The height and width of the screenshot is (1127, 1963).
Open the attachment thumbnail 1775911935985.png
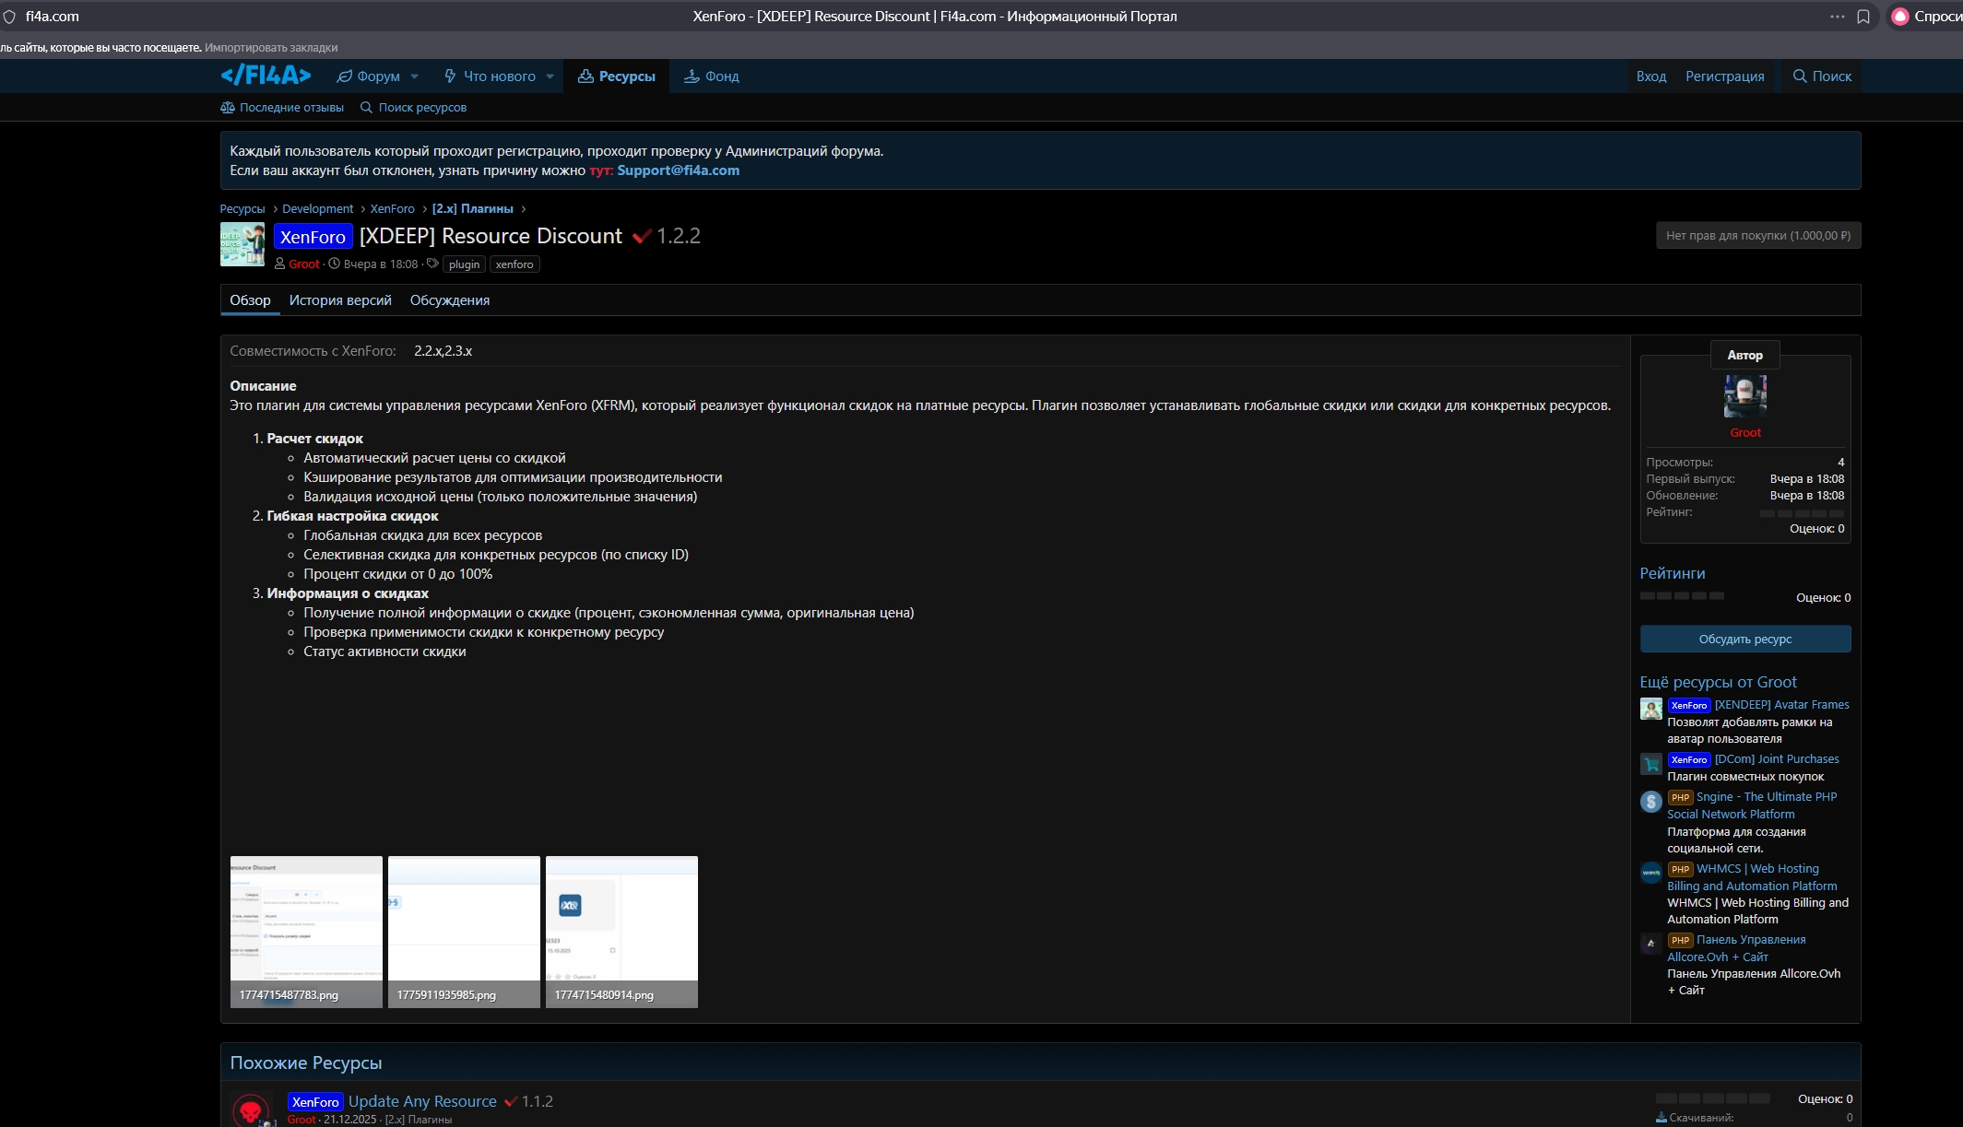coord(464,932)
